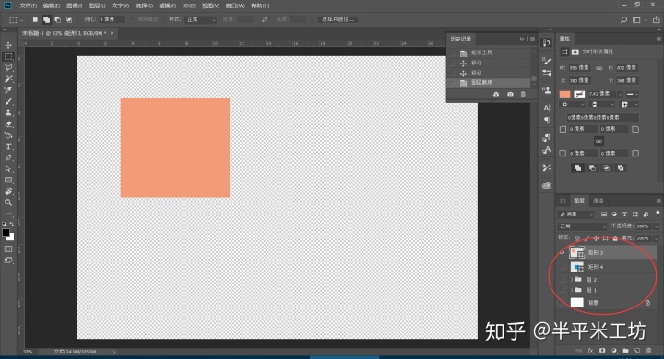Open the 滤镜 Filter menu
664x359 pixels.
[167, 6]
